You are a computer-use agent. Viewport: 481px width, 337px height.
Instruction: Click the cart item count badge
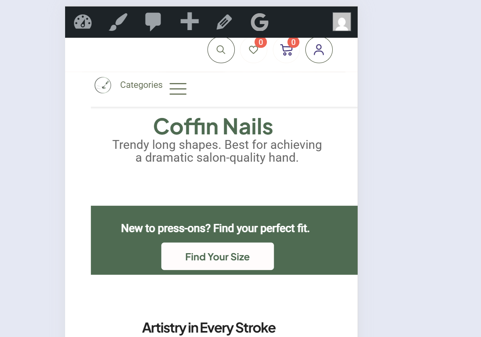(293, 42)
